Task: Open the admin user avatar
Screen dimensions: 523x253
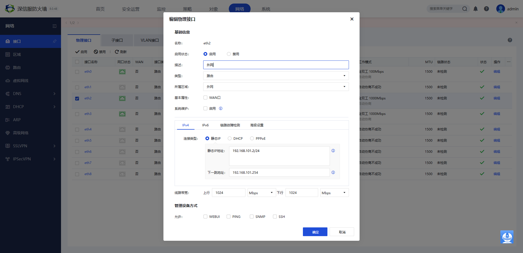Action: coord(501,9)
